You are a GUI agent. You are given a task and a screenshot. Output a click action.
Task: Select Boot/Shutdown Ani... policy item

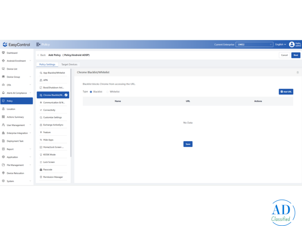point(53,88)
